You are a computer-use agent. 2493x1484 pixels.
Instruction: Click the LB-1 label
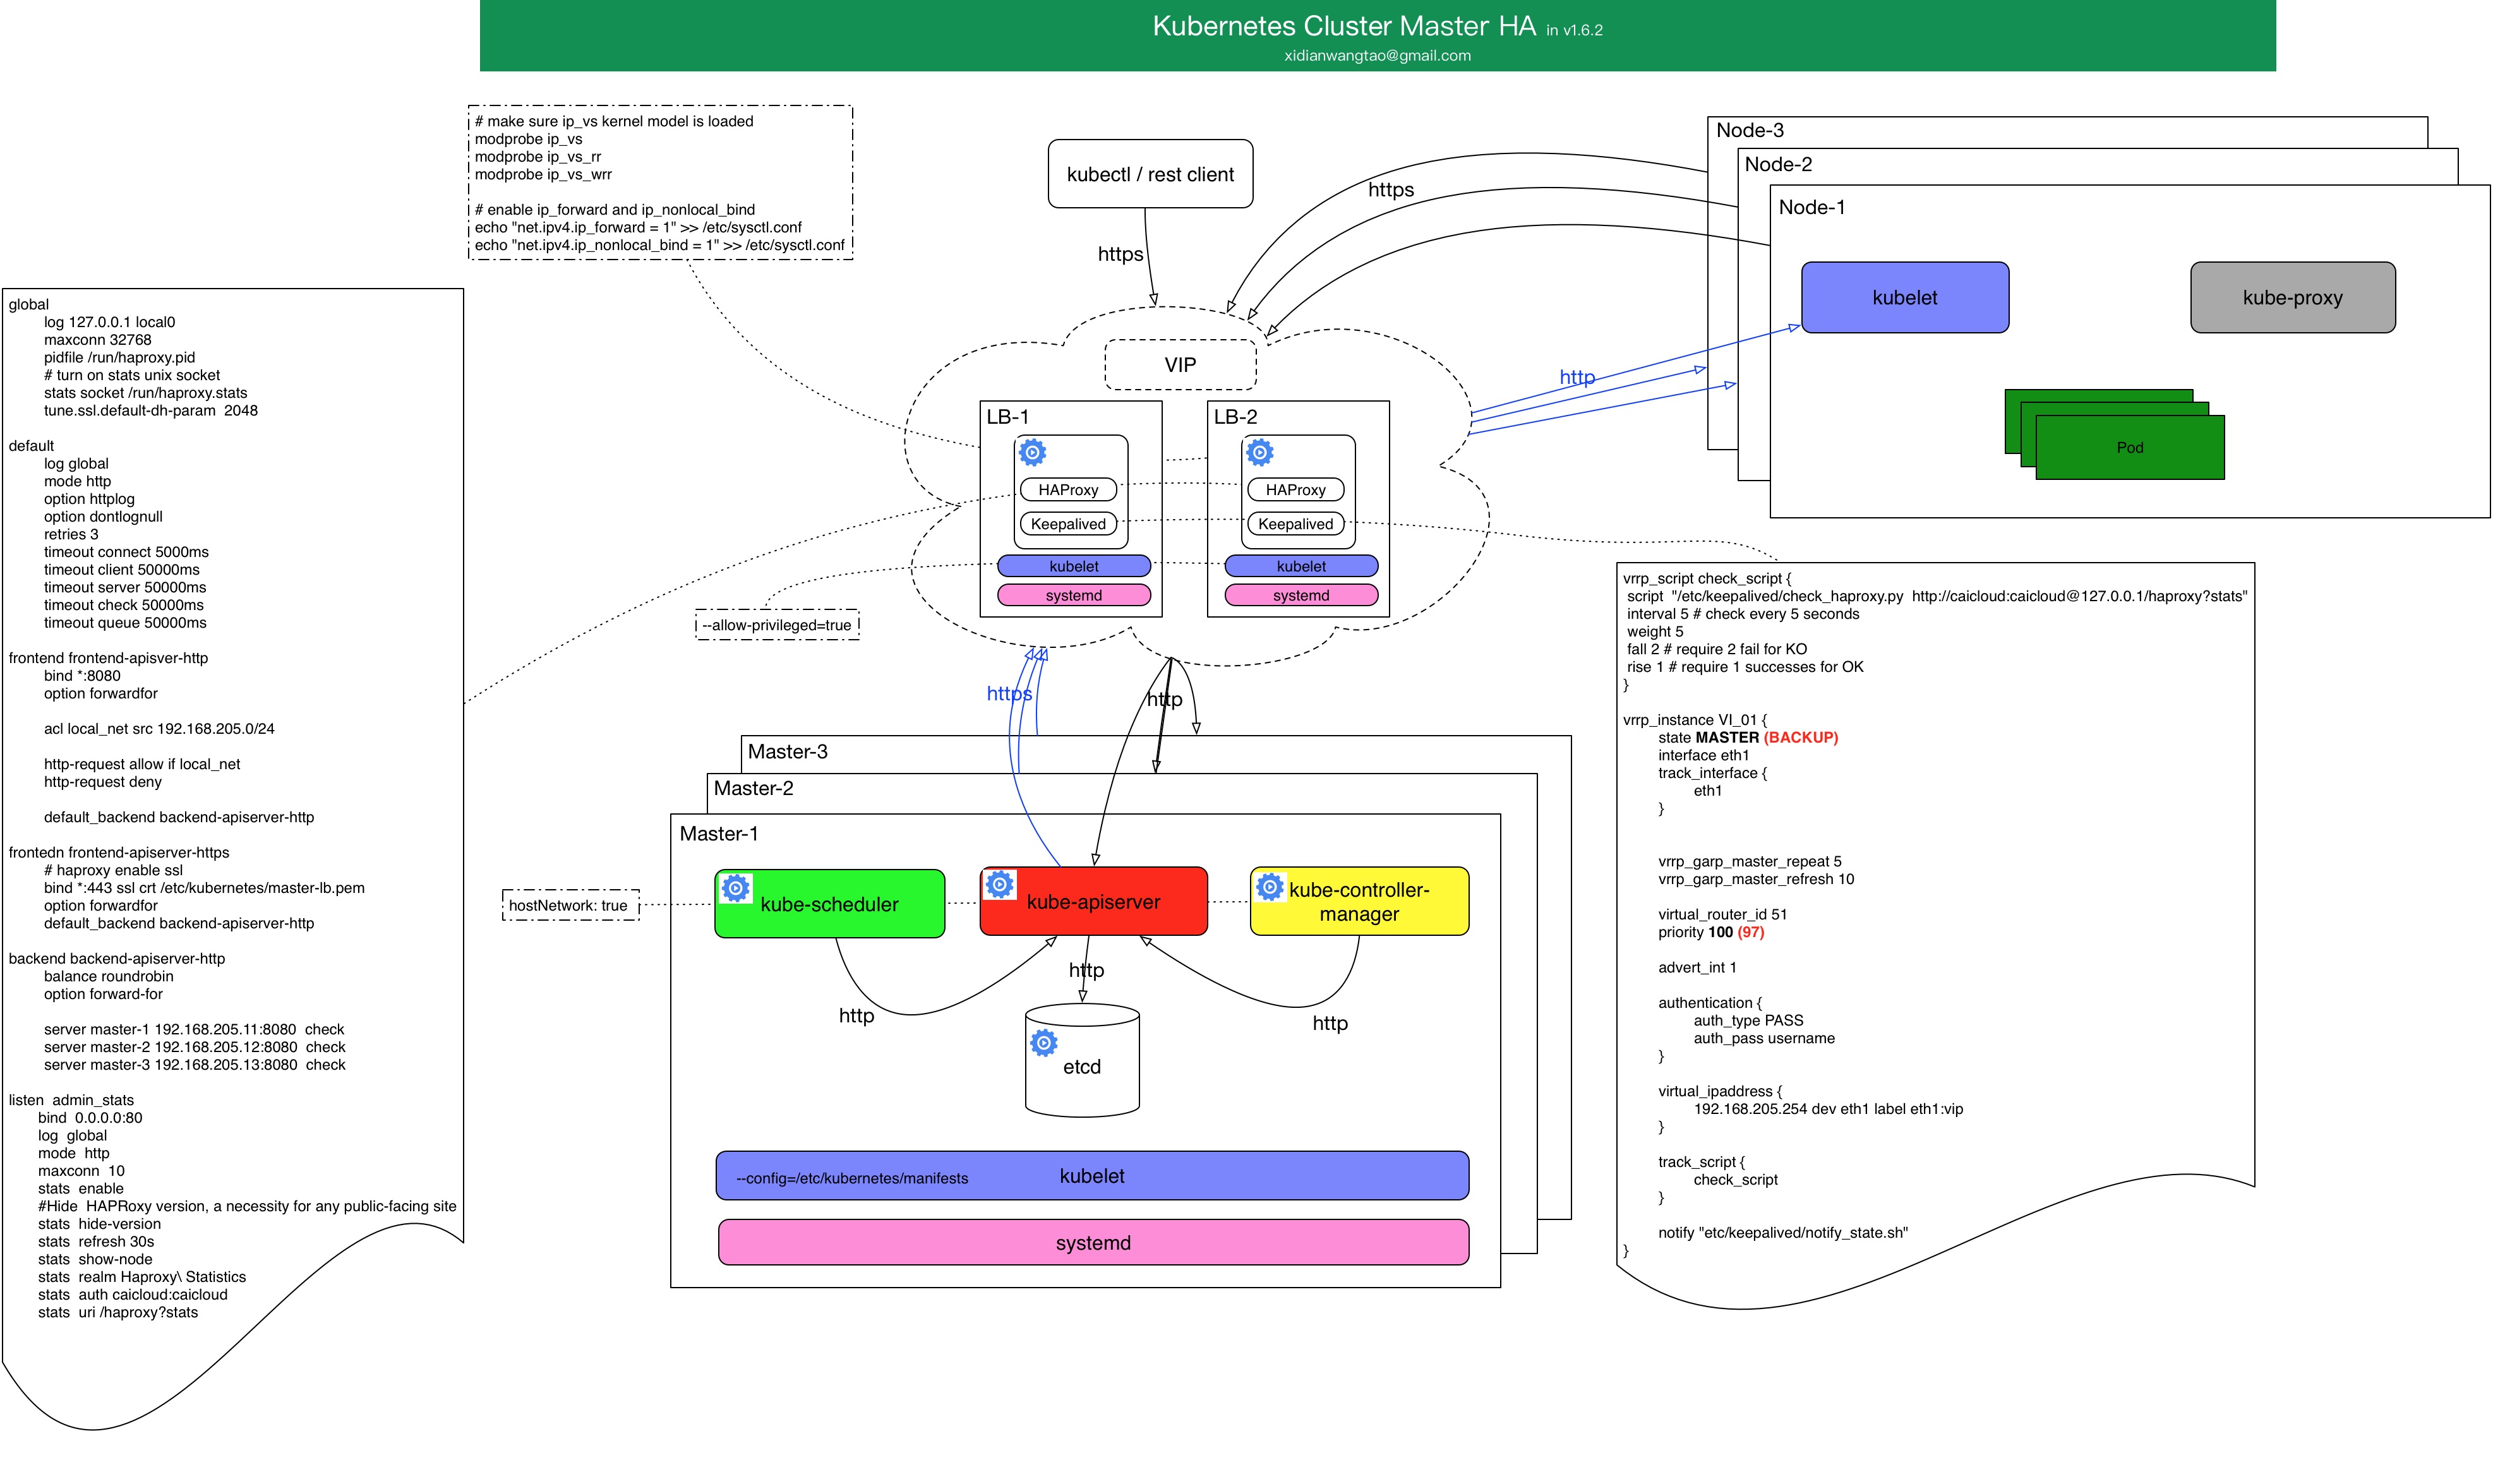coord(1007,417)
